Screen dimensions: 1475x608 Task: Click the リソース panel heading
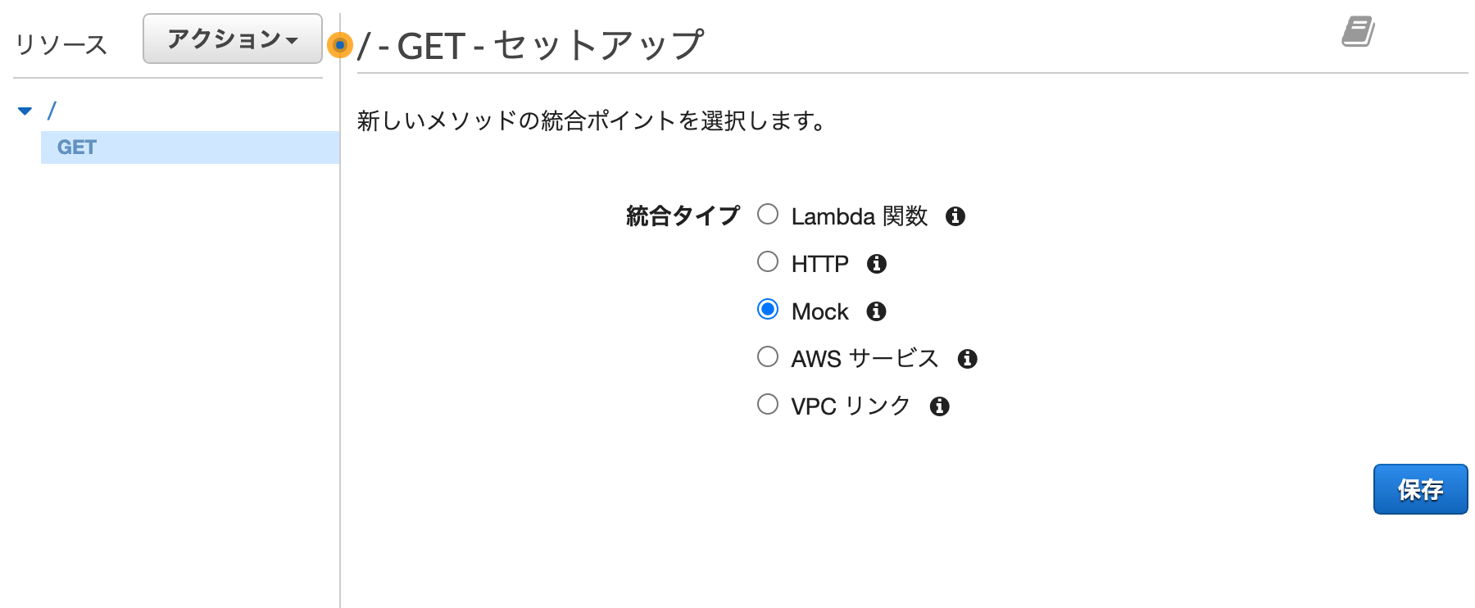(x=61, y=44)
